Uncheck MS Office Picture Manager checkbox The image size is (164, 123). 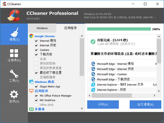pyautogui.click(x=36, y=96)
